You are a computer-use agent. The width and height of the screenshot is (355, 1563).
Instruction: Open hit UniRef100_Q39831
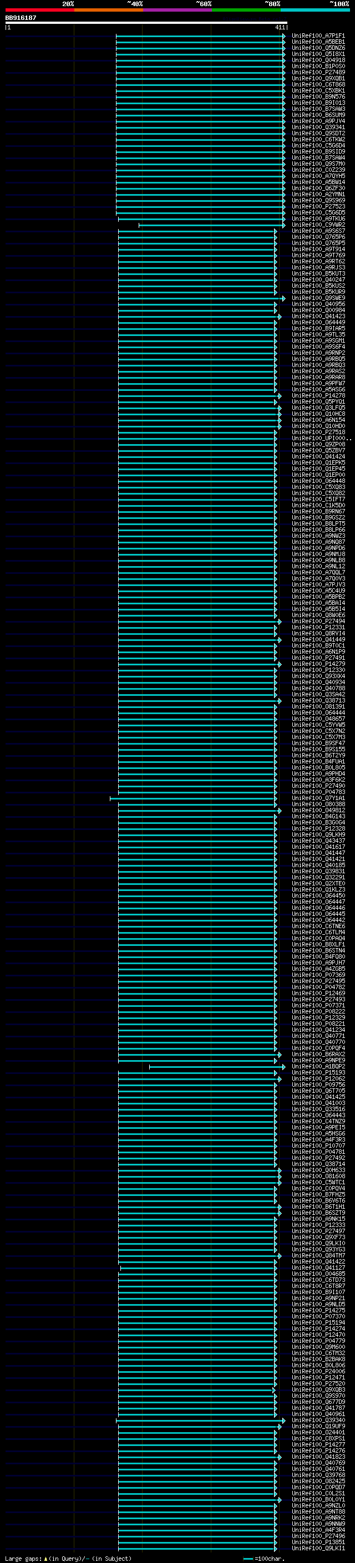(318, 871)
